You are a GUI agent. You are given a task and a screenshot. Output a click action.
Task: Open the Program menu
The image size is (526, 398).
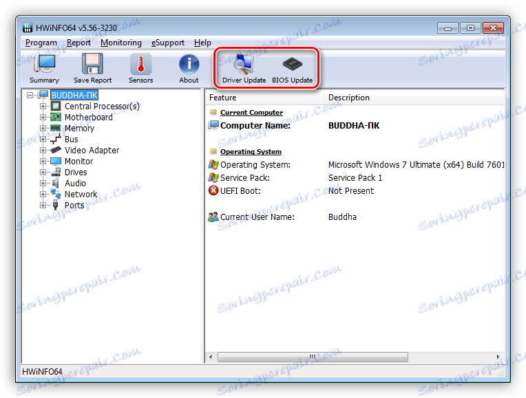41,43
